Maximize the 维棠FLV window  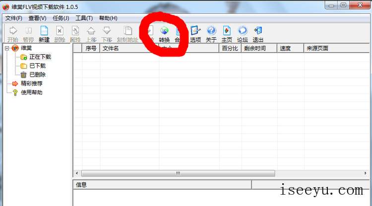pos(343,5)
